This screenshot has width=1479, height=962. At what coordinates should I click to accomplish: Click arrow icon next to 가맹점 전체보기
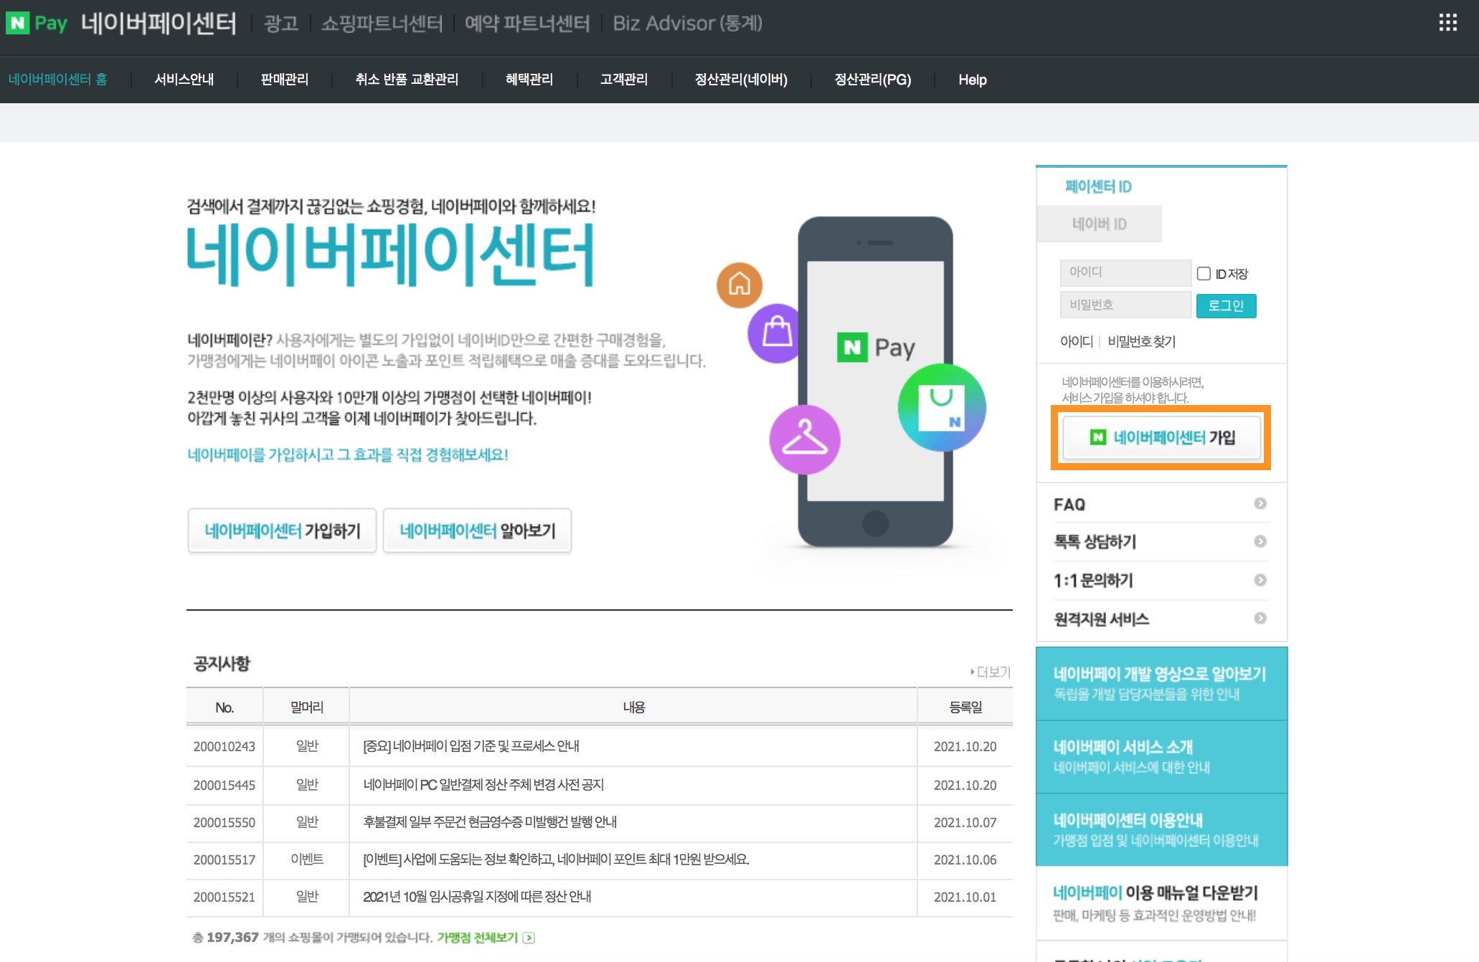[x=529, y=938]
